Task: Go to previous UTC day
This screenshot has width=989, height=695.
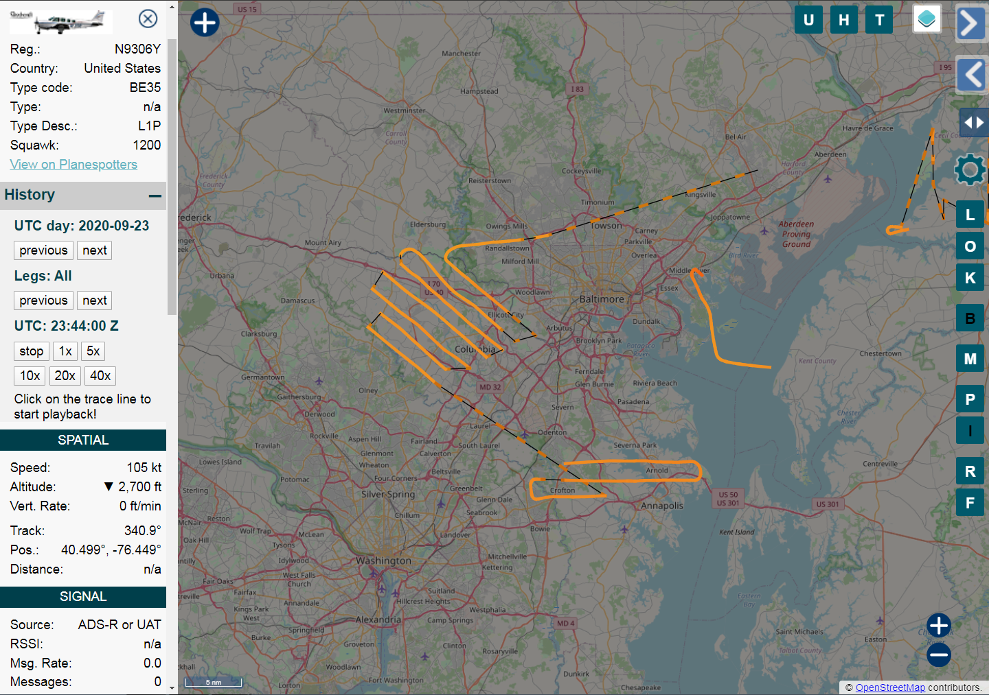Action: click(43, 250)
